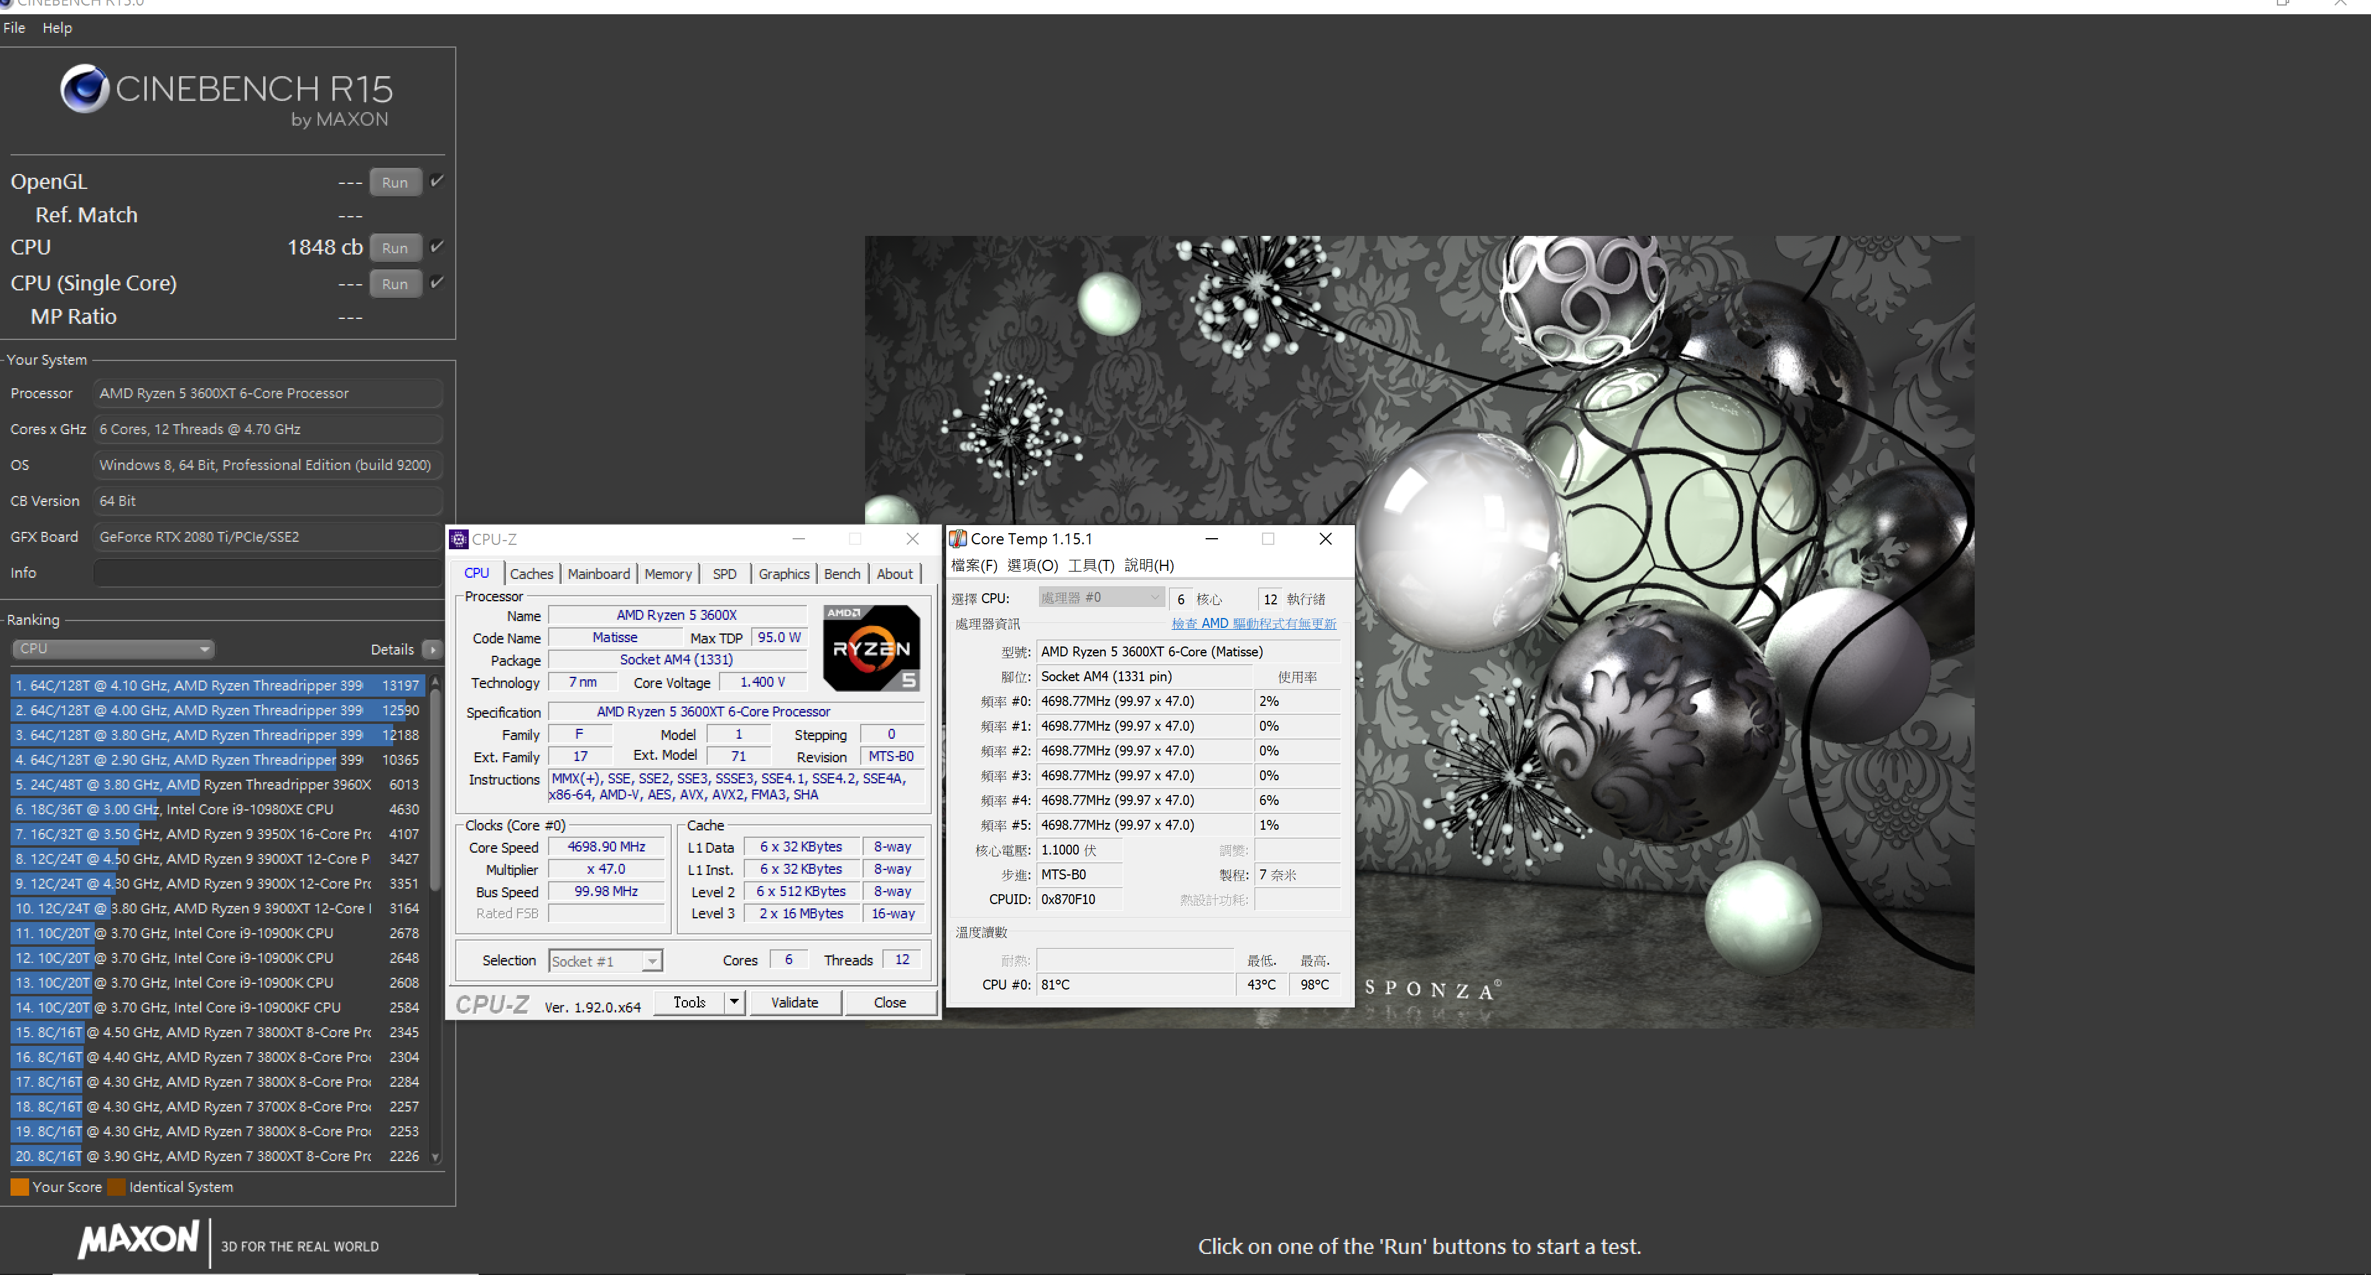Open the File menu in Cinebench
The width and height of the screenshot is (2371, 1275).
click(14, 28)
